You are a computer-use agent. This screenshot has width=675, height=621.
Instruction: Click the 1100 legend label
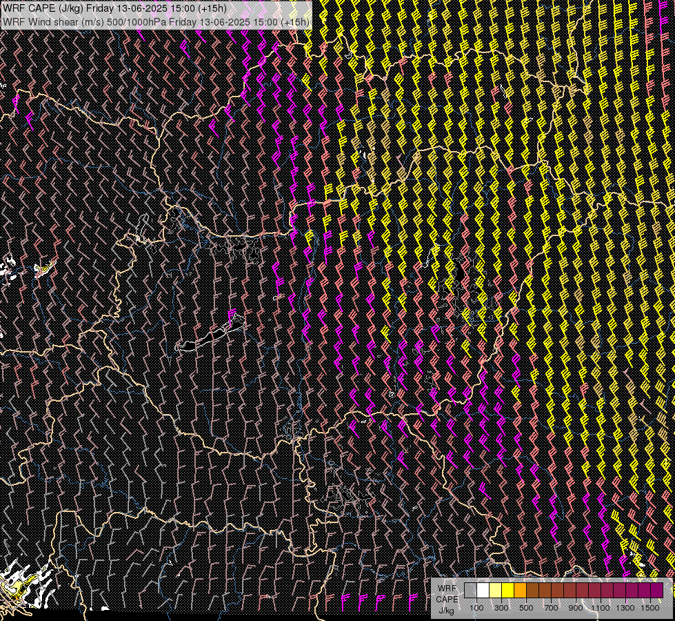pos(600,608)
